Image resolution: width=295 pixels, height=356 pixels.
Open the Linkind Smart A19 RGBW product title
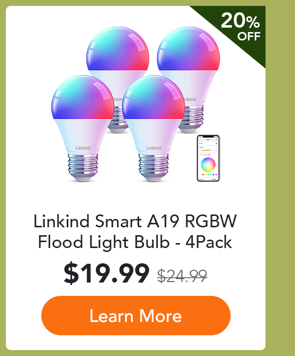(x=135, y=232)
